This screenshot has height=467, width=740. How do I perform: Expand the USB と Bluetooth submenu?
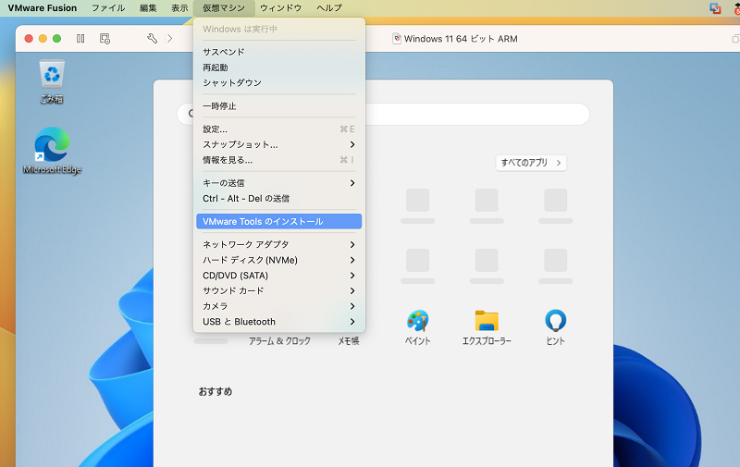(279, 322)
